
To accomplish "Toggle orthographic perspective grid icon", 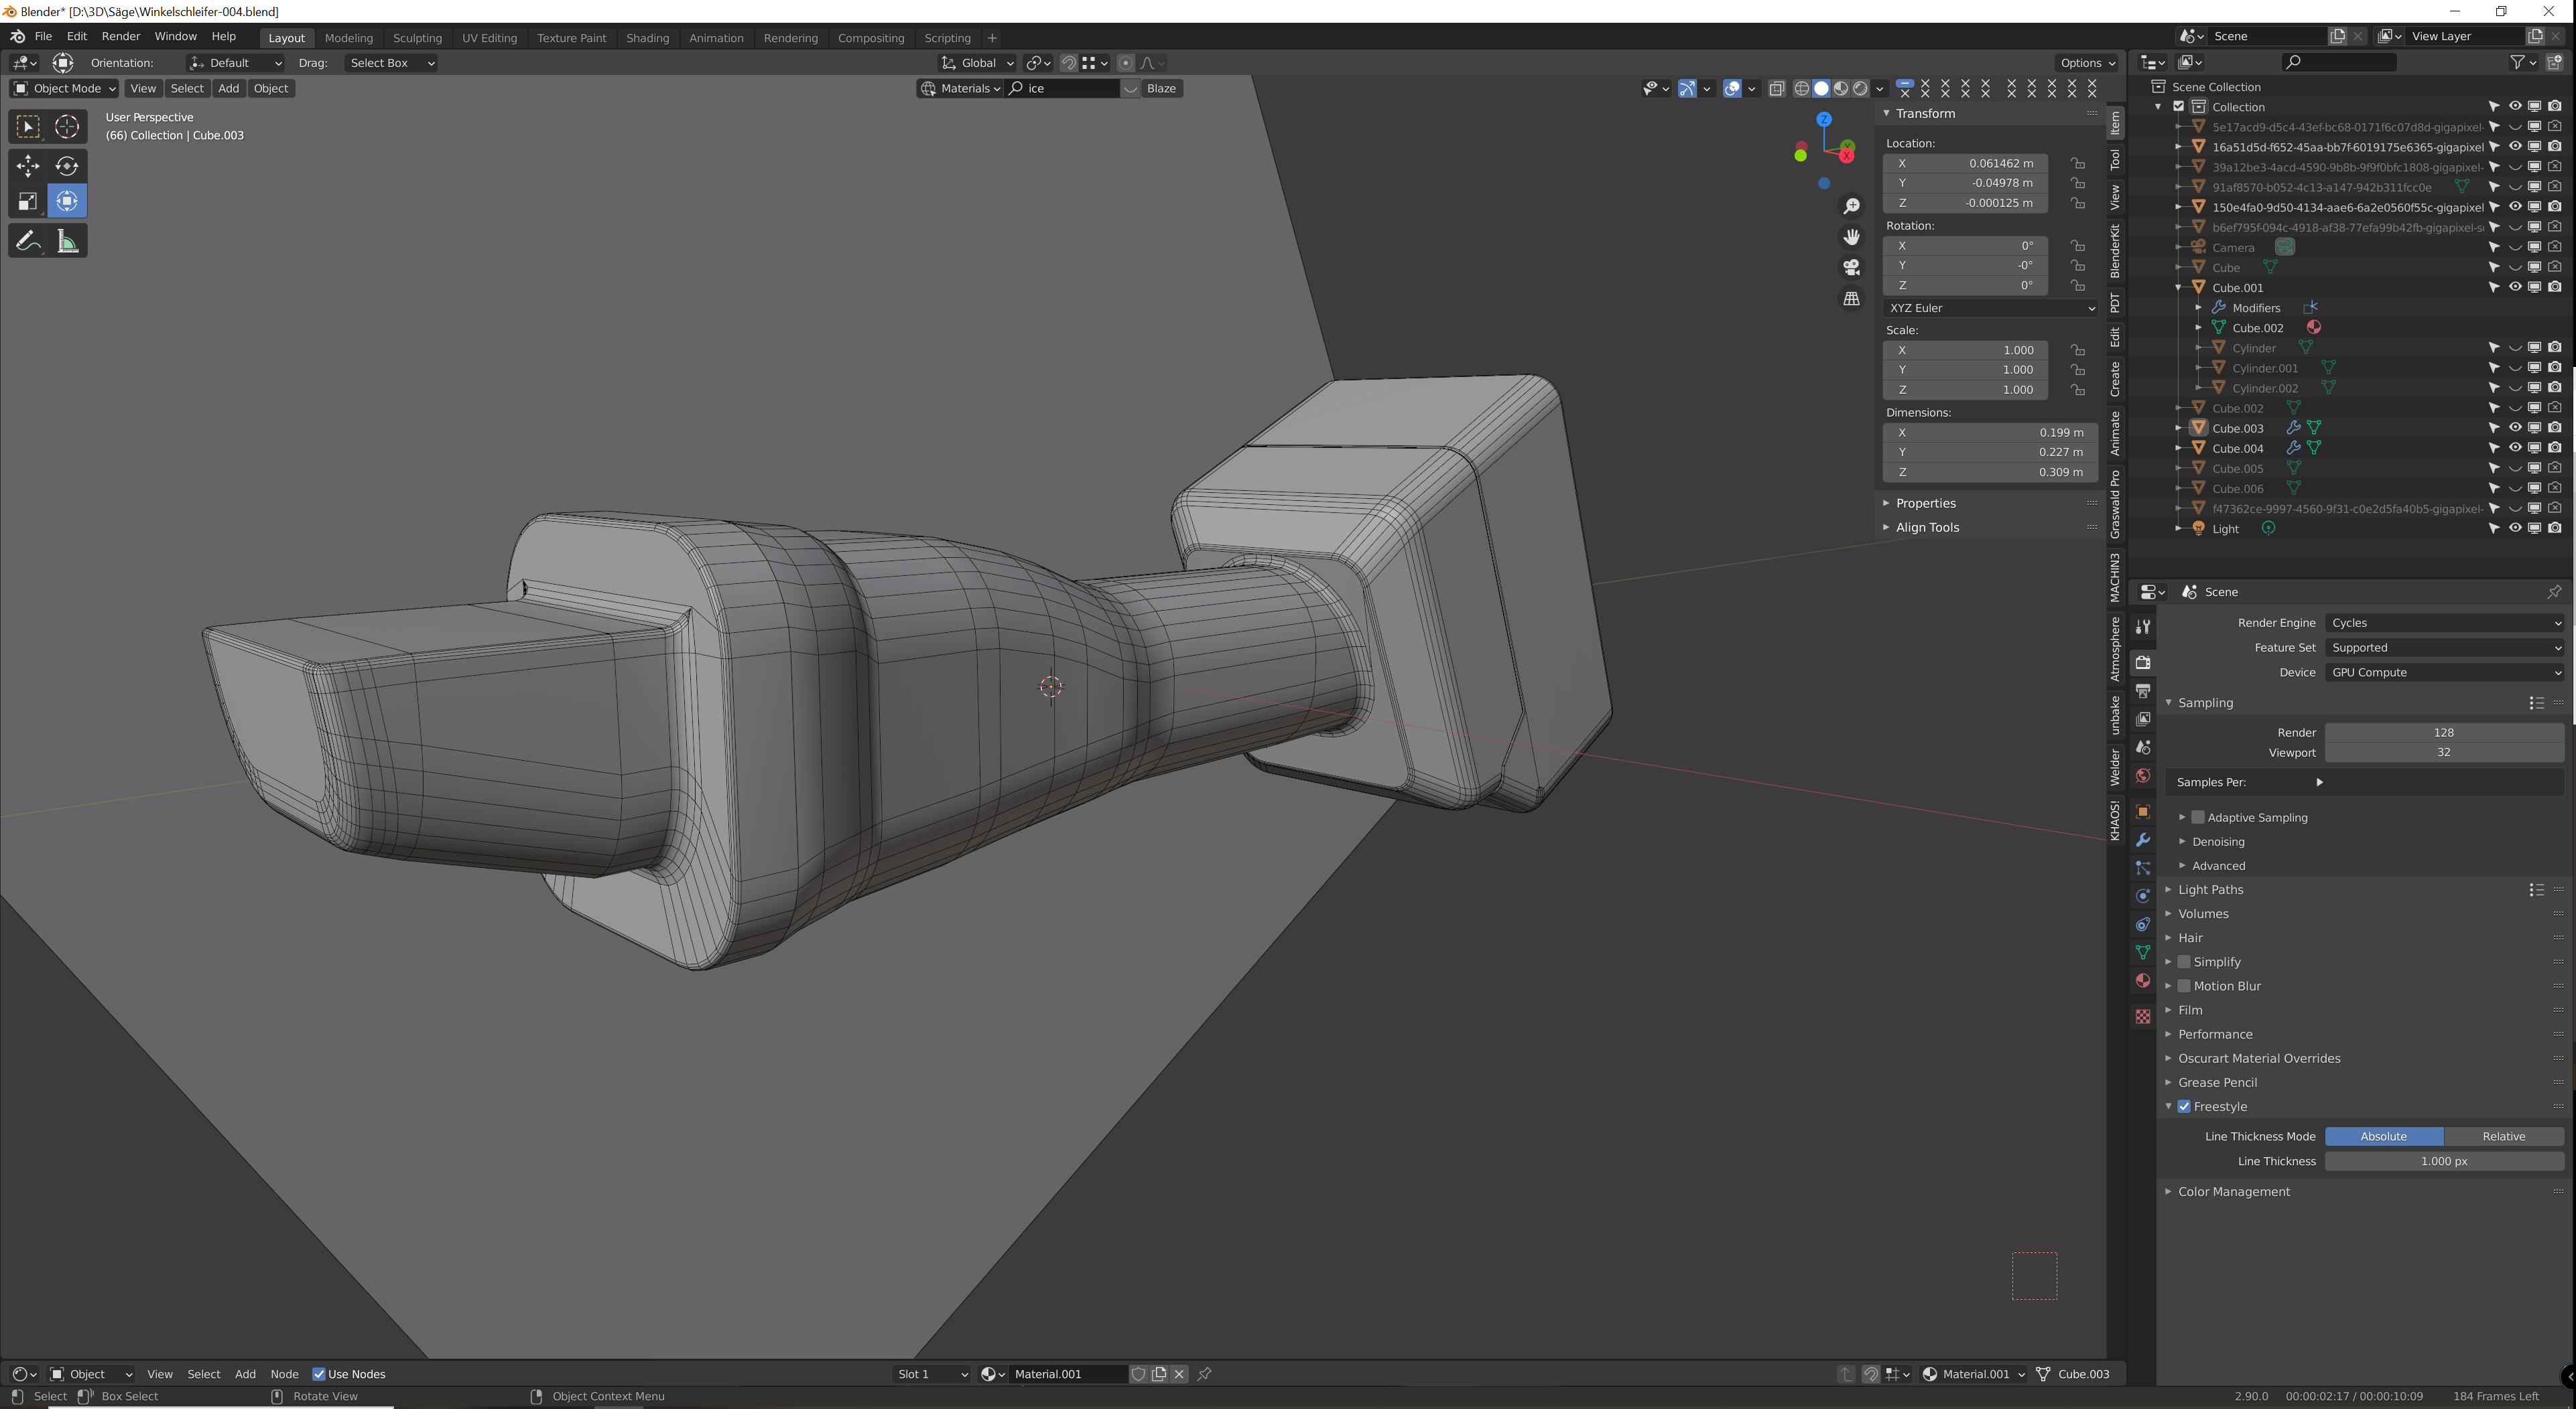I will (1851, 299).
